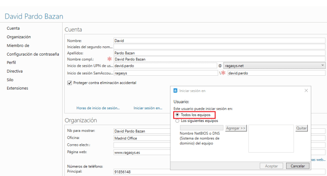
Task: Select the Todos los equipos radio button
Action: 178,115
